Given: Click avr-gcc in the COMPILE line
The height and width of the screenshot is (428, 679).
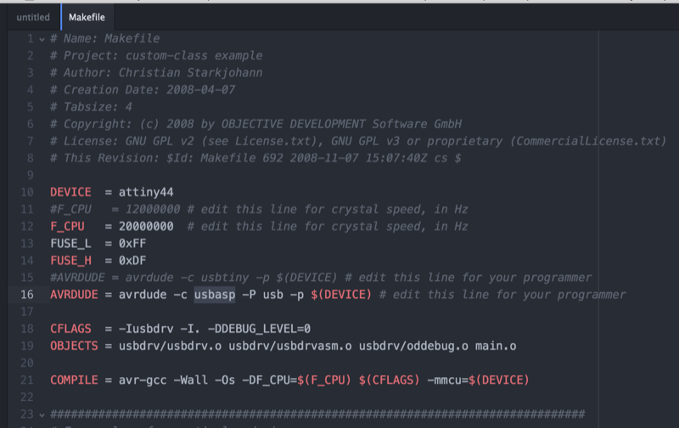Looking at the screenshot, I should click(143, 380).
